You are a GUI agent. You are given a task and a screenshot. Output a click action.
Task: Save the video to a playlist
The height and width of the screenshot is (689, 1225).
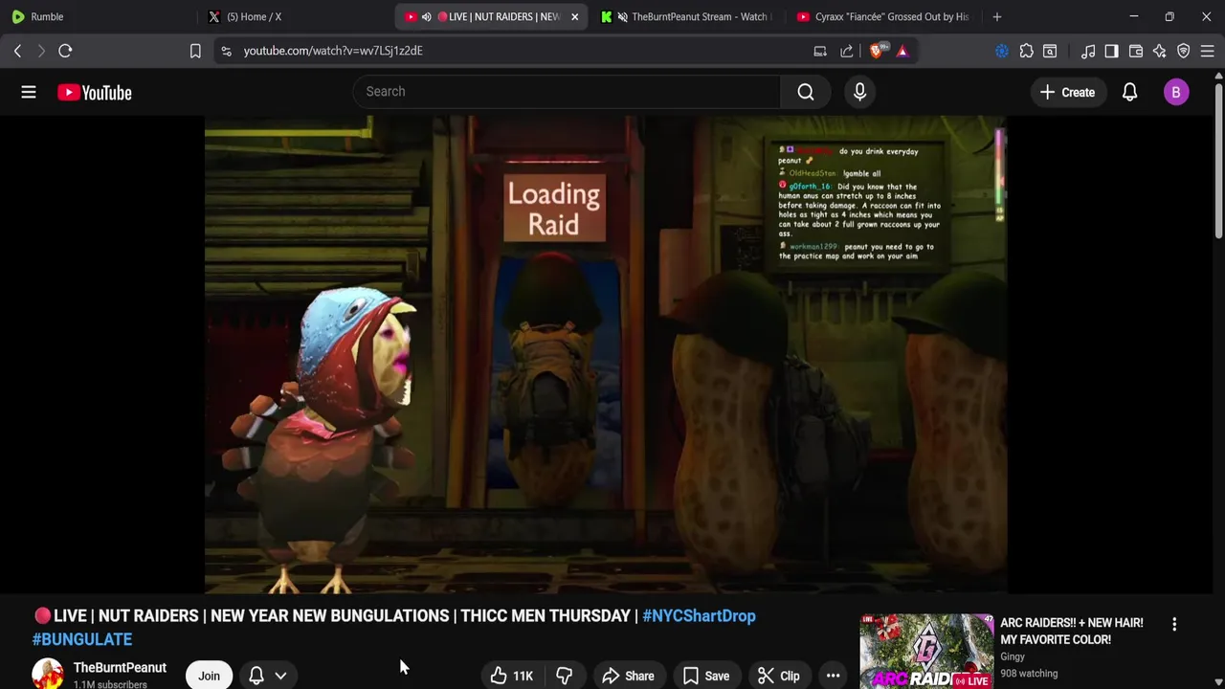point(706,676)
